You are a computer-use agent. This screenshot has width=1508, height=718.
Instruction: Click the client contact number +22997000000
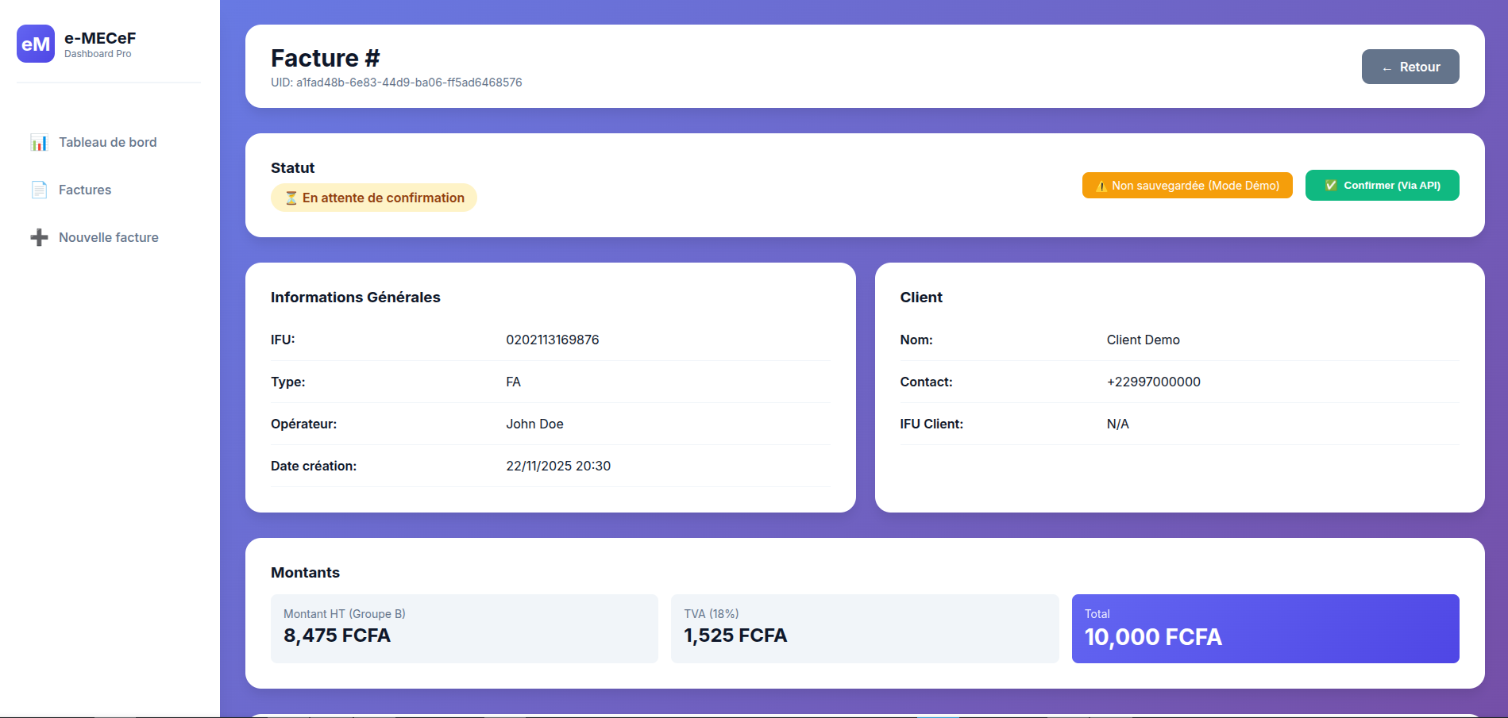coord(1153,382)
